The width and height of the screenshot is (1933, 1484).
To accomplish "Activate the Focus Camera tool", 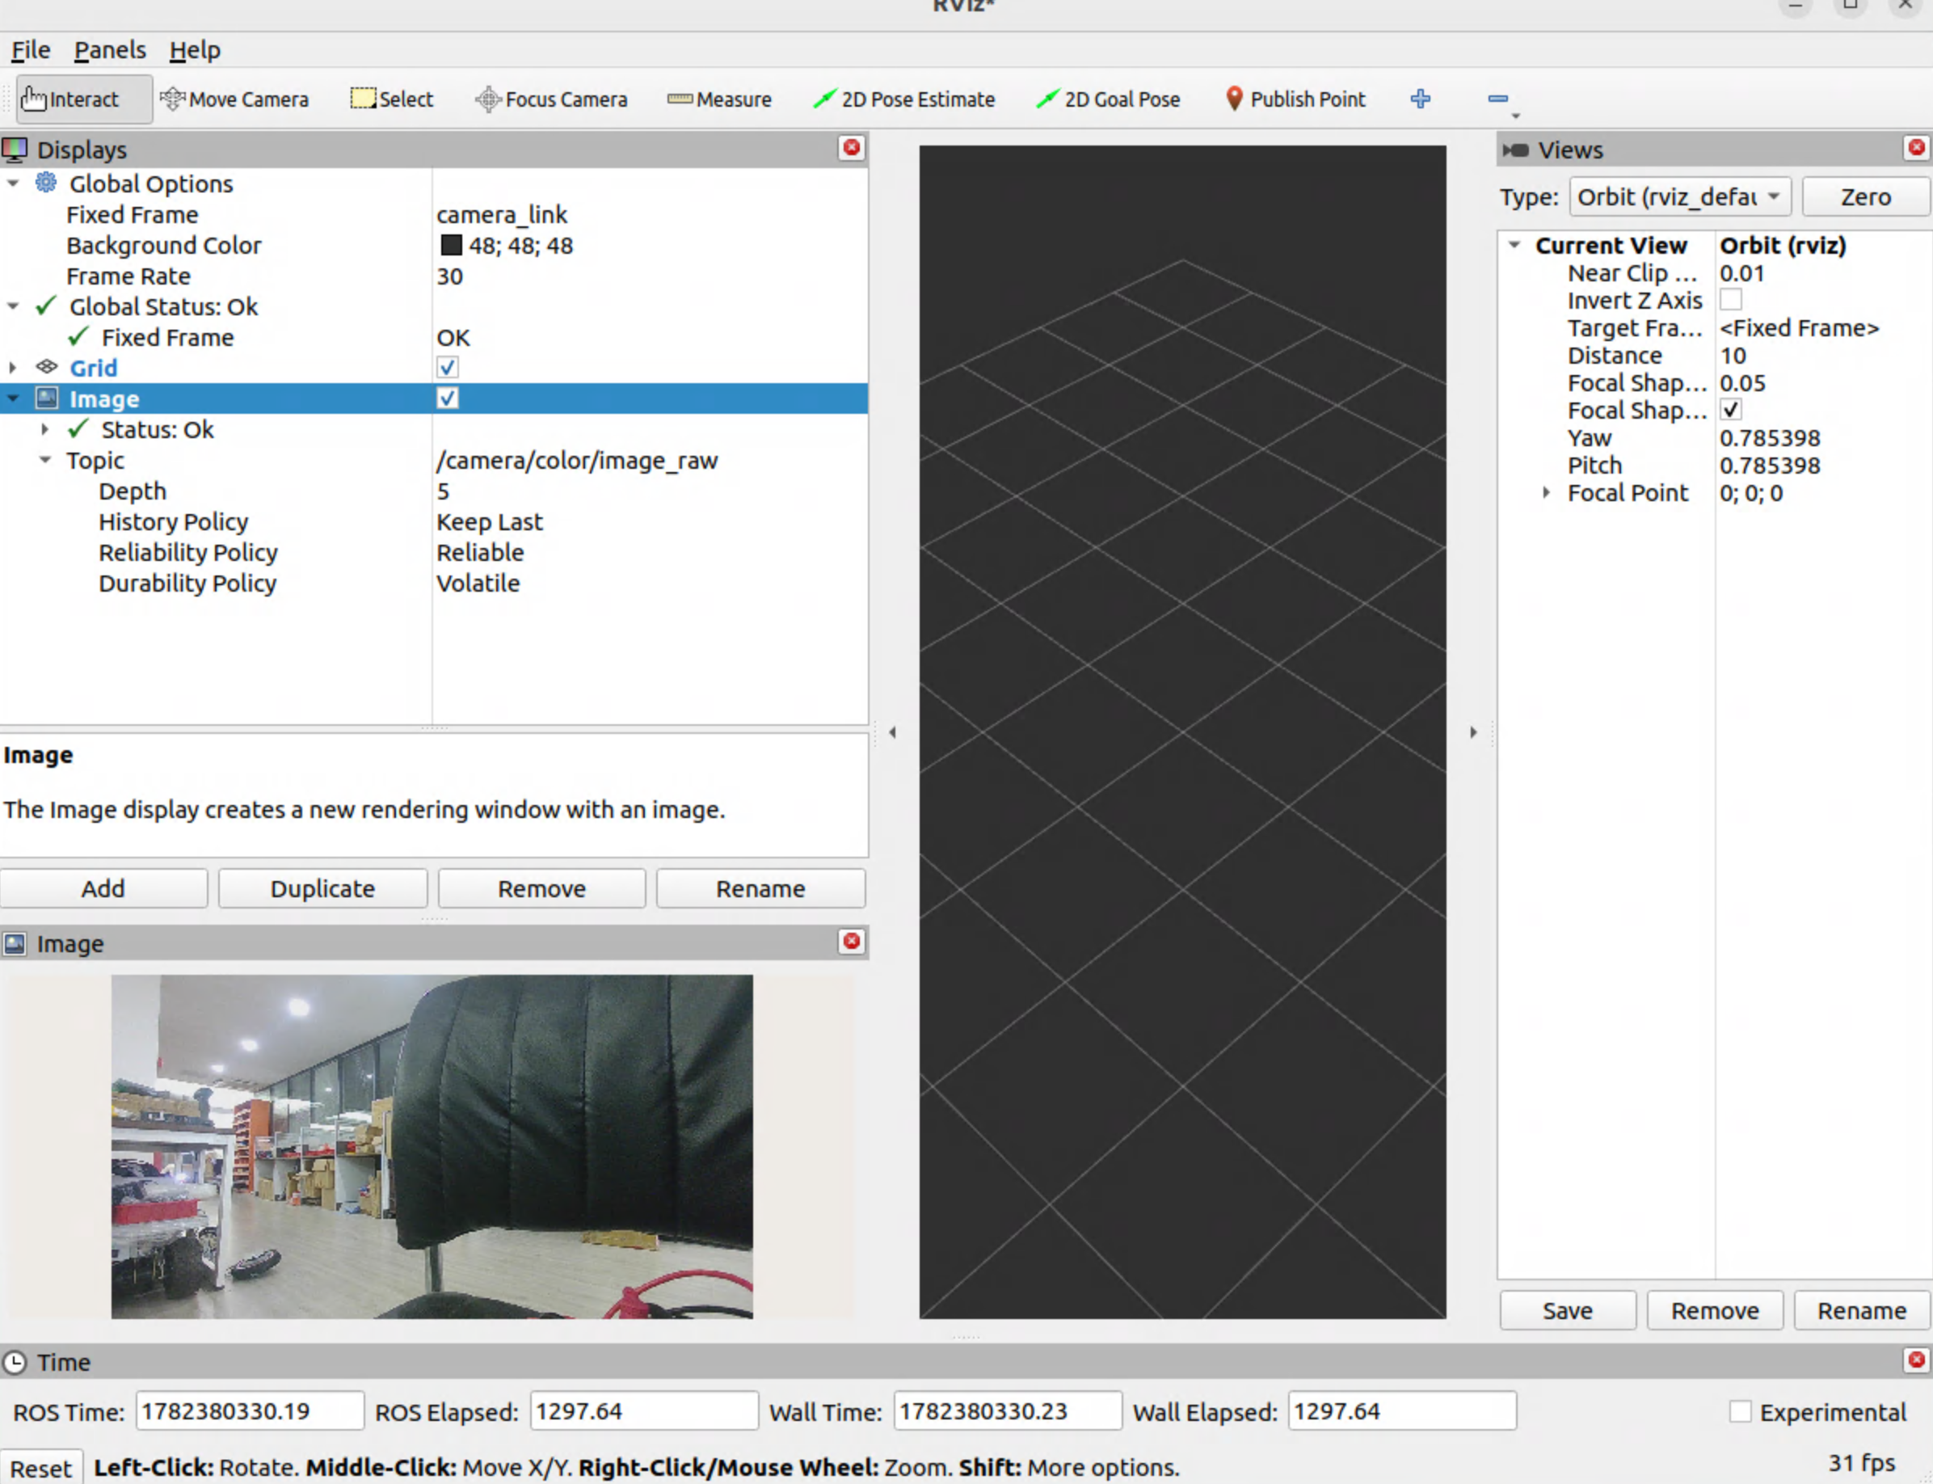I will tap(552, 99).
